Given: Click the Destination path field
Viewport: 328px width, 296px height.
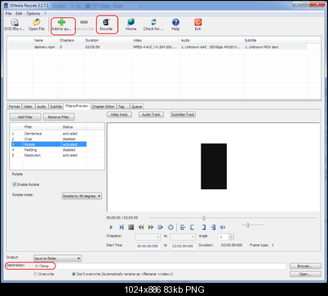Looking at the screenshot, I should [160, 266].
